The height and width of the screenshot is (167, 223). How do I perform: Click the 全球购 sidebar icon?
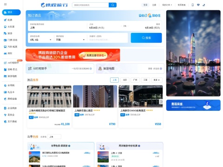click(5, 85)
